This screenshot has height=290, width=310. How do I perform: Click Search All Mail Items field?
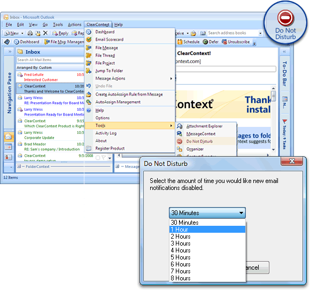click(x=50, y=60)
